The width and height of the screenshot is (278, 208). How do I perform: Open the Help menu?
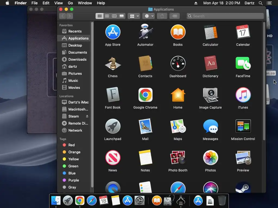tap(101, 3)
